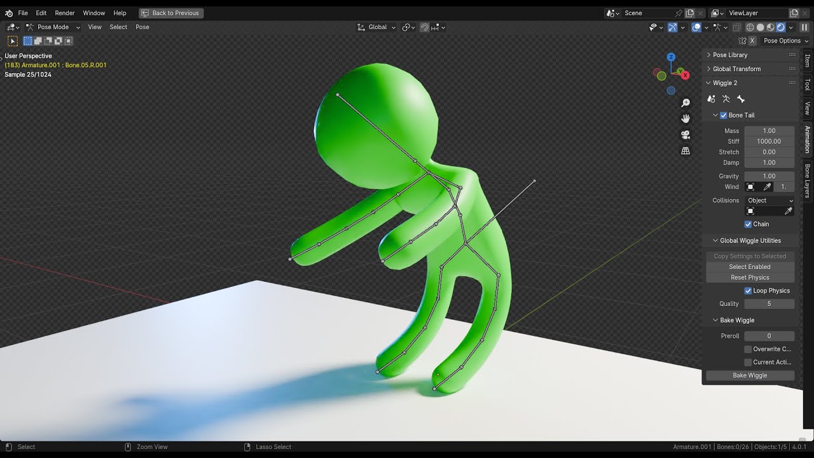The width and height of the screenshot is (814, 458).
Task: Choose Intersect Selection mode icon
Action: pyautogui.click(x=69, y=41)
